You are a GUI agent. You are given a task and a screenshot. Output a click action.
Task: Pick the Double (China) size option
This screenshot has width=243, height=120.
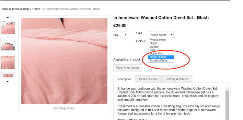coord(159,60)
